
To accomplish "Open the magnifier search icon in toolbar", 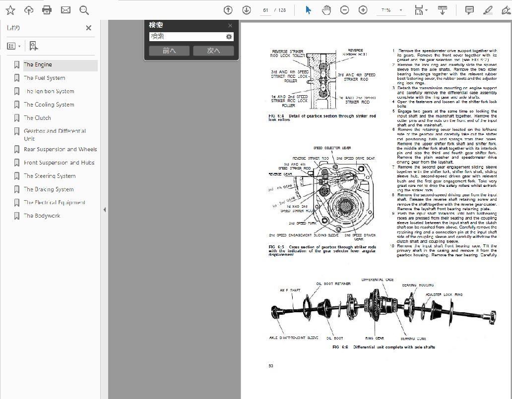I will (84, 10).
